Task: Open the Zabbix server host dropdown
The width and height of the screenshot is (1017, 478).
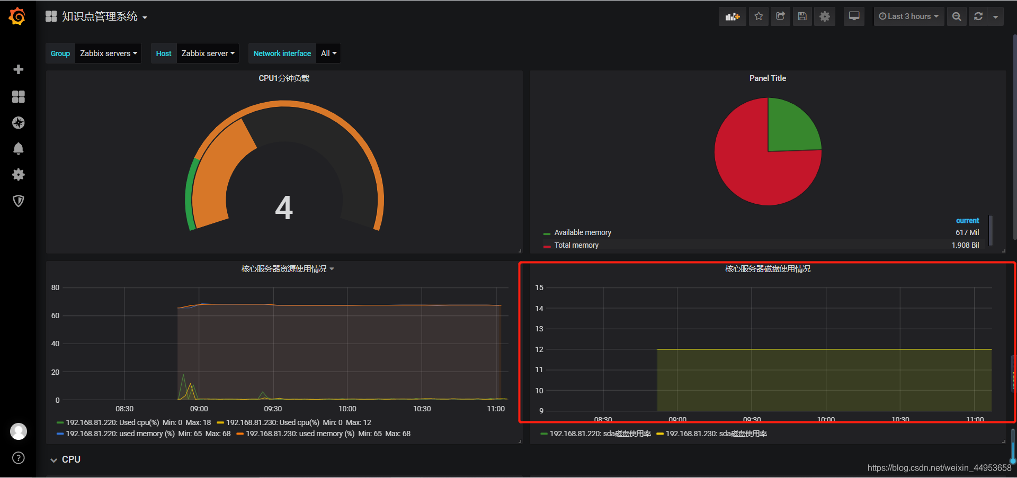Action: click(x=208, y=53)
